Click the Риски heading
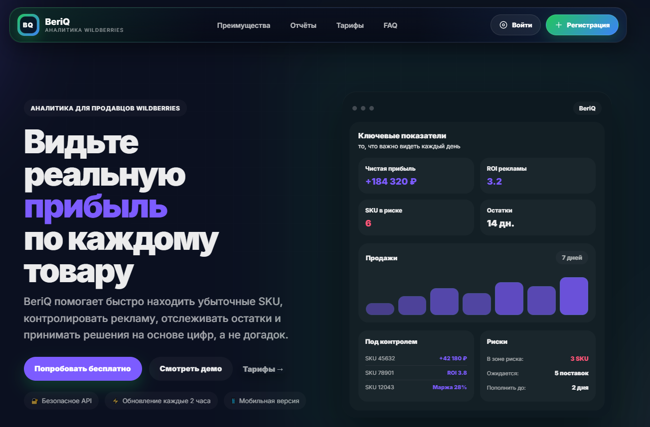650x427 pixels. tap(497, 342)
